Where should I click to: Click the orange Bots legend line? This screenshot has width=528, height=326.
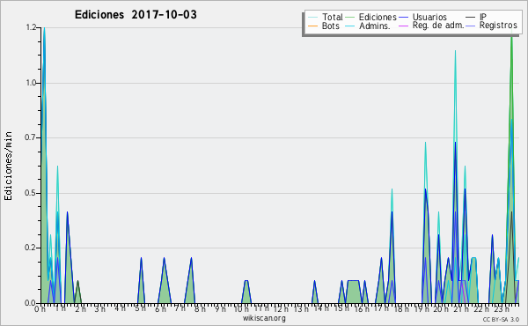[x=312, y=26]
